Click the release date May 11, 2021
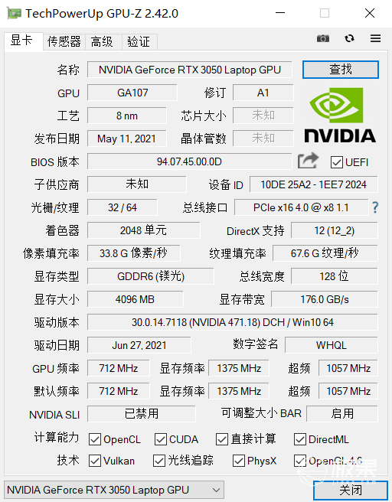 (x=127, y=139)
